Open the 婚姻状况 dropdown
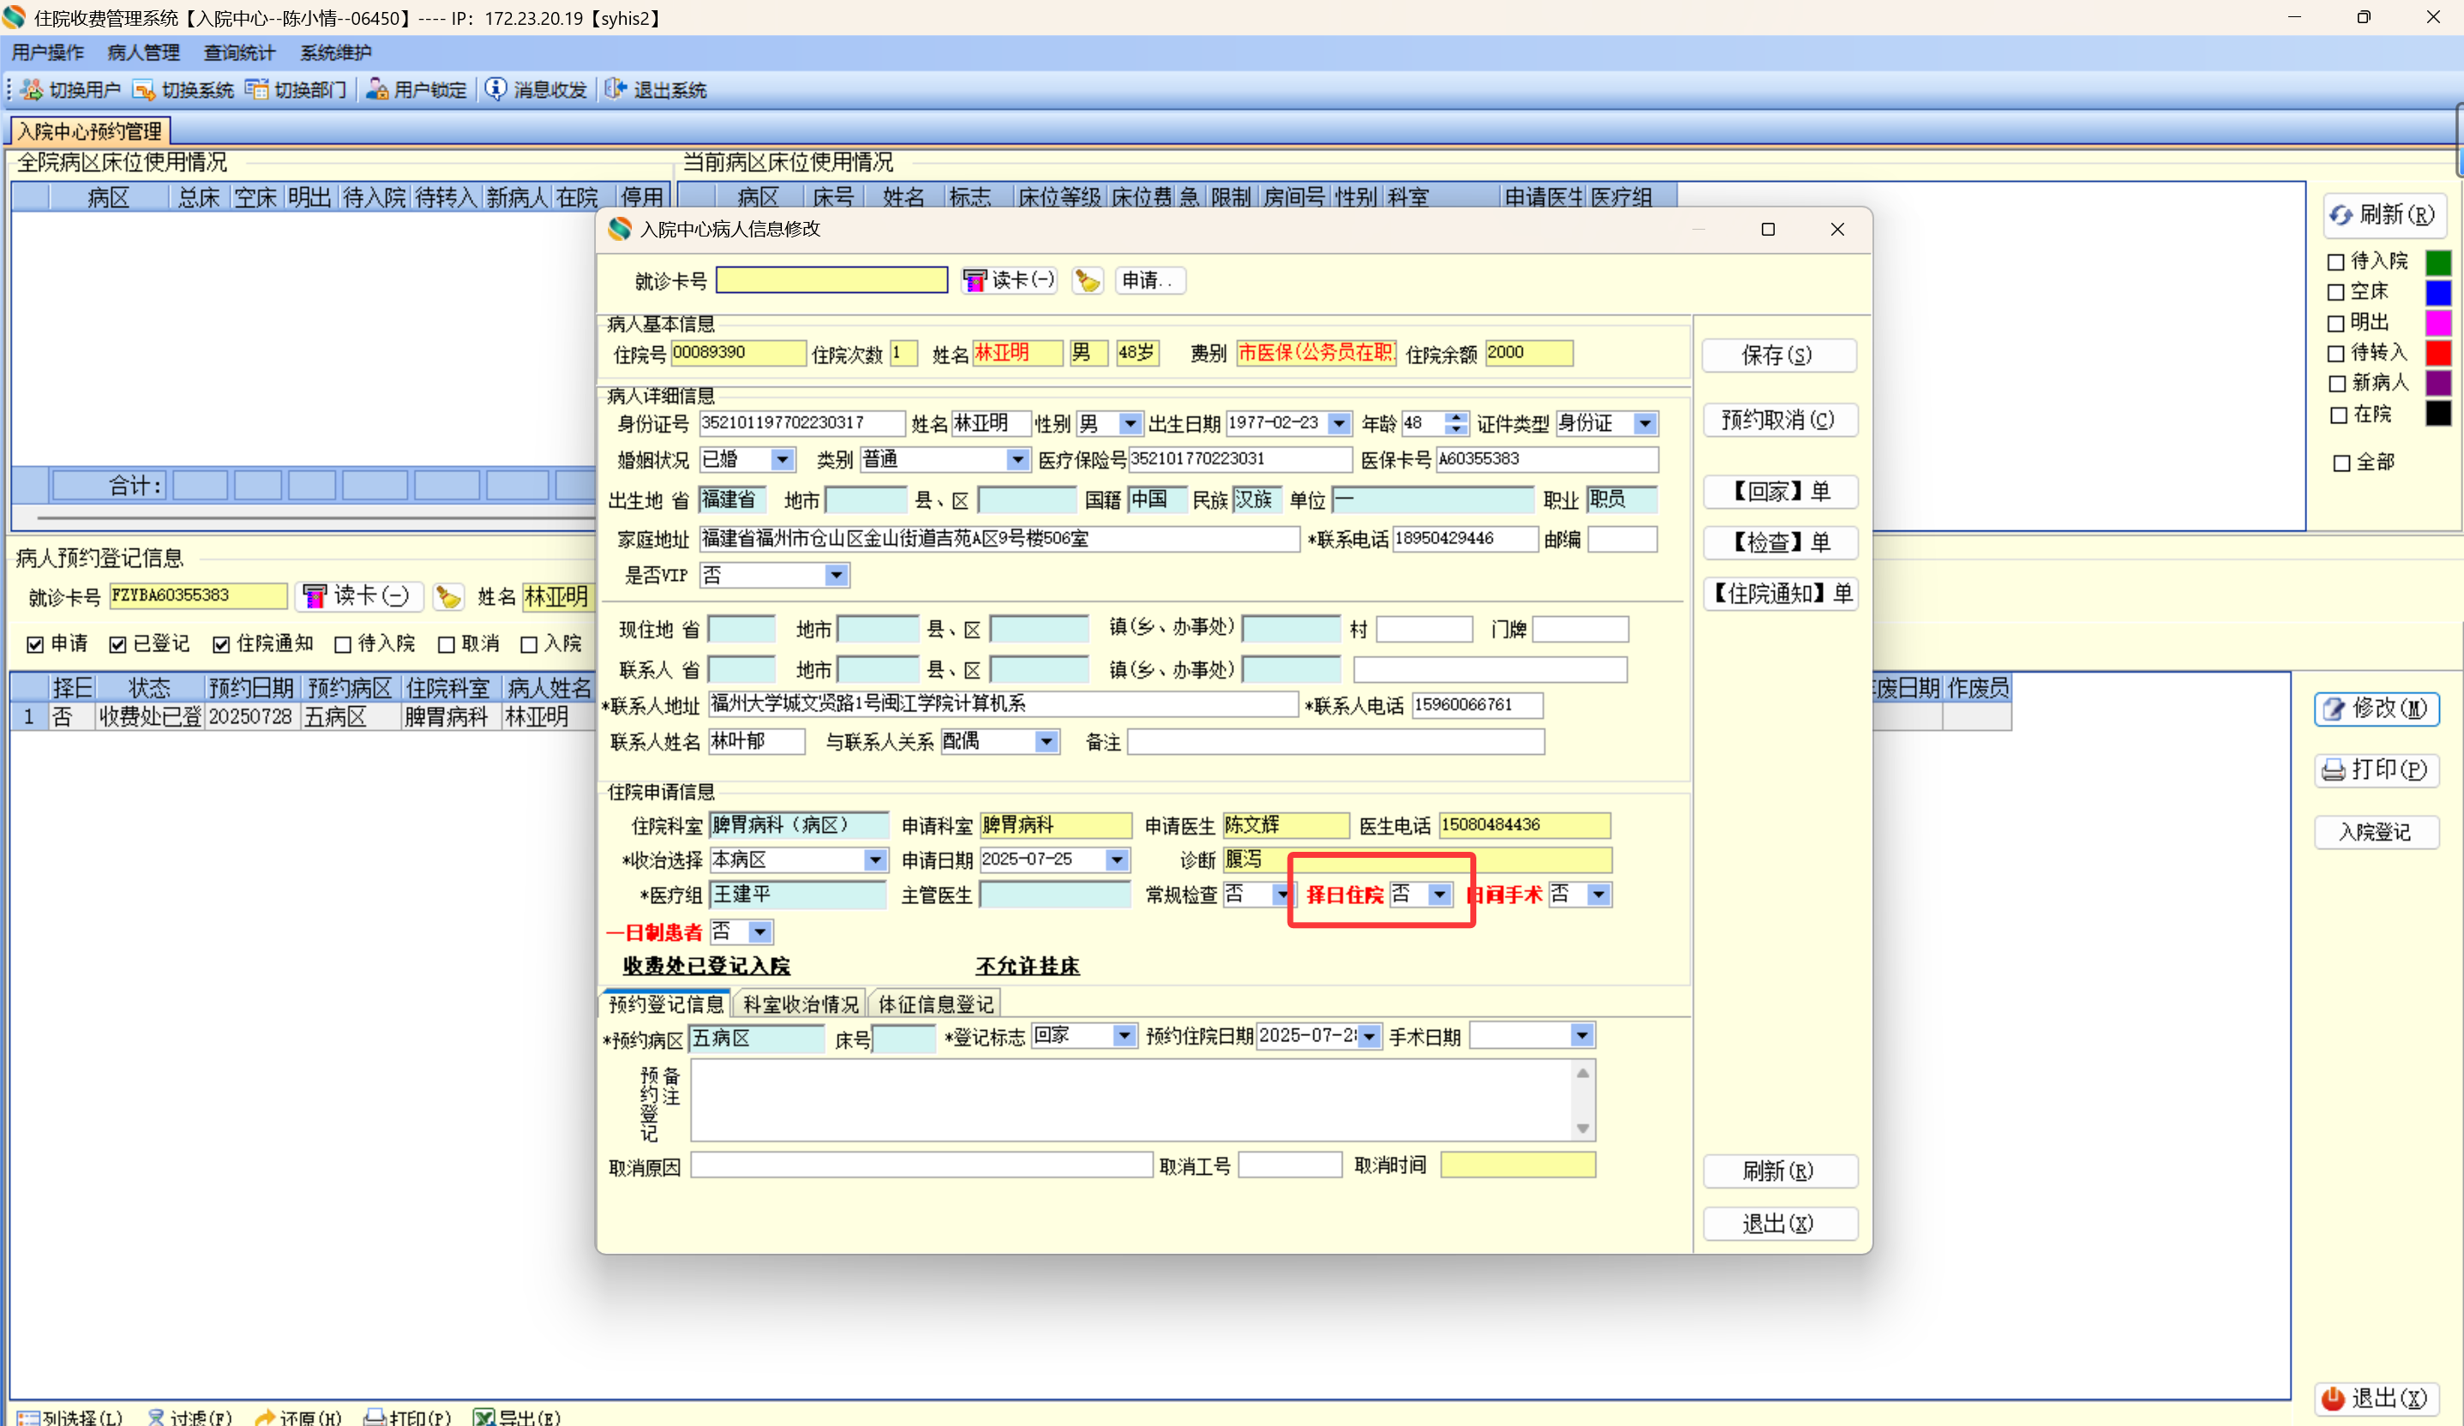Screen dimensions: 2464x1426 pyautogui.click(x=781, y=460)
